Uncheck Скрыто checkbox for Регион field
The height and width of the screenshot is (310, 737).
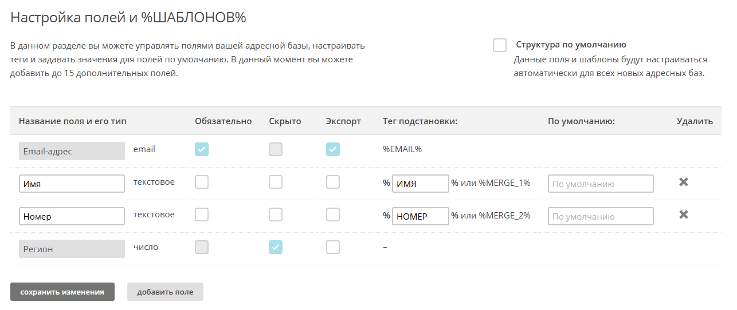pyautogui.click(x=276, y=247)
